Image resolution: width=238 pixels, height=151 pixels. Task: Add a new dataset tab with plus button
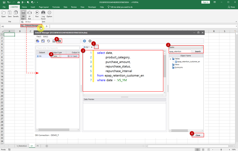(97, 47)
